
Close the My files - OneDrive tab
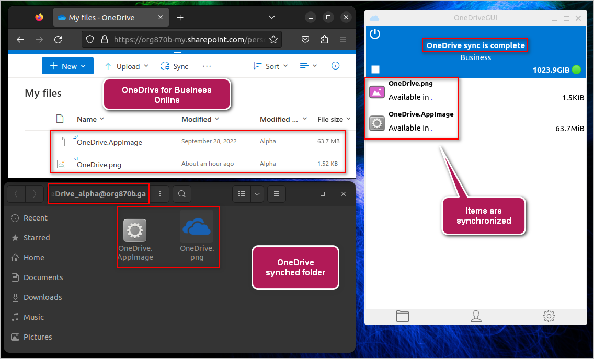[x=161, y=17]
